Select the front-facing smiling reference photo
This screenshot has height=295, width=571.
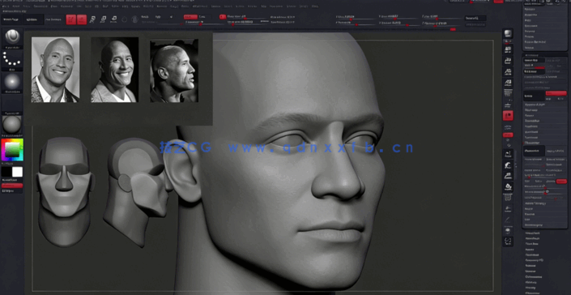click(x=55, y=70)
